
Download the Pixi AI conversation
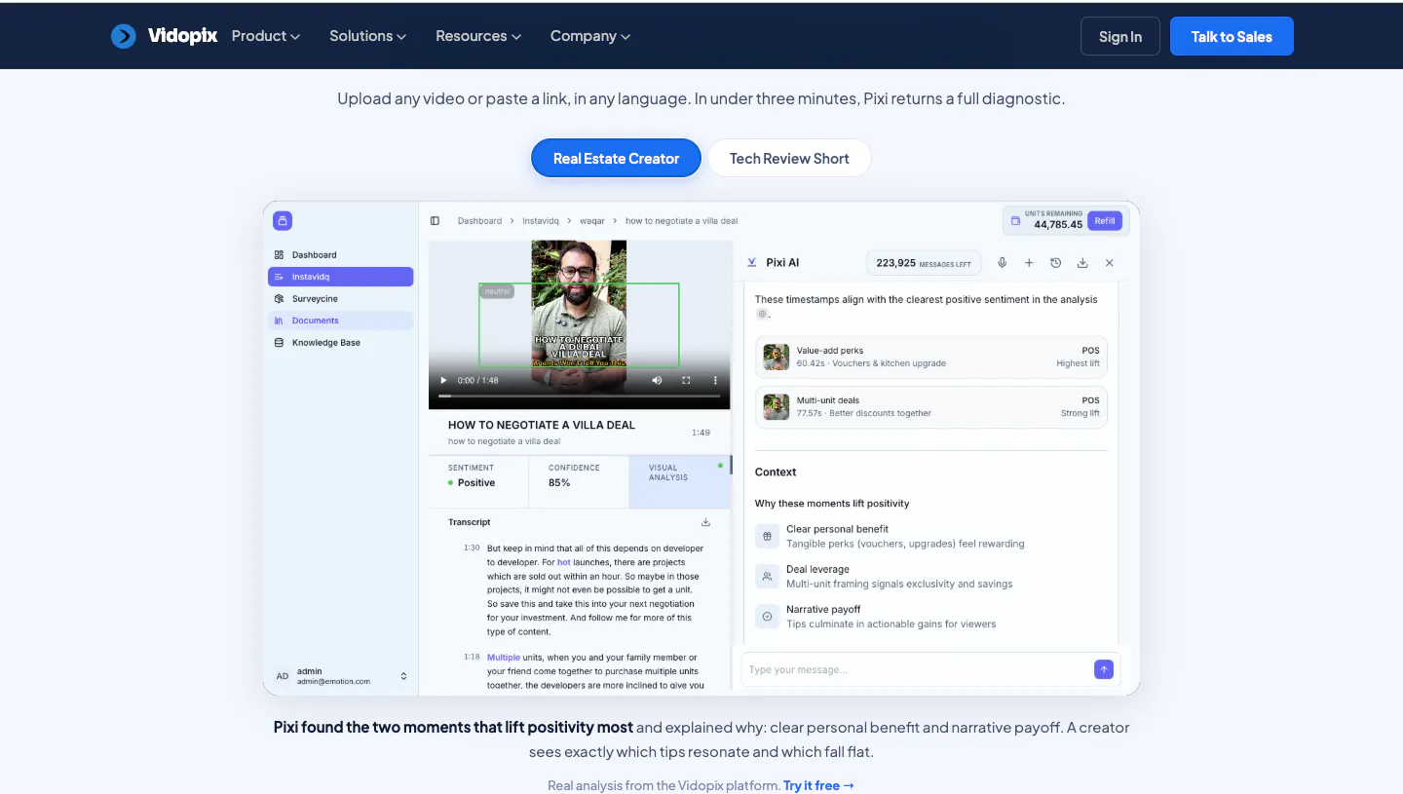(x=1082, y=263)
